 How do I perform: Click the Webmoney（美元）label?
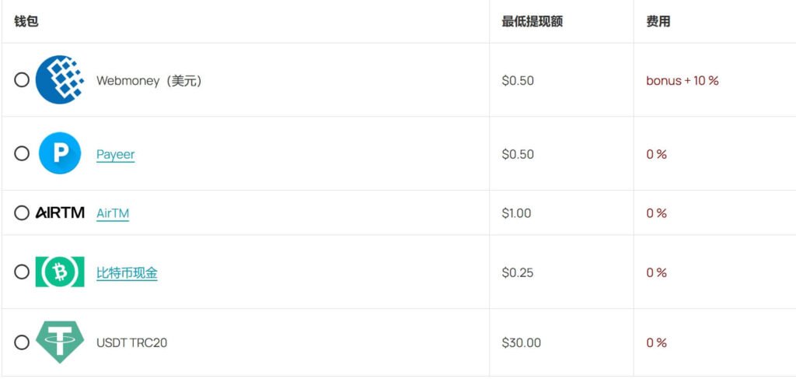(148, 80)
